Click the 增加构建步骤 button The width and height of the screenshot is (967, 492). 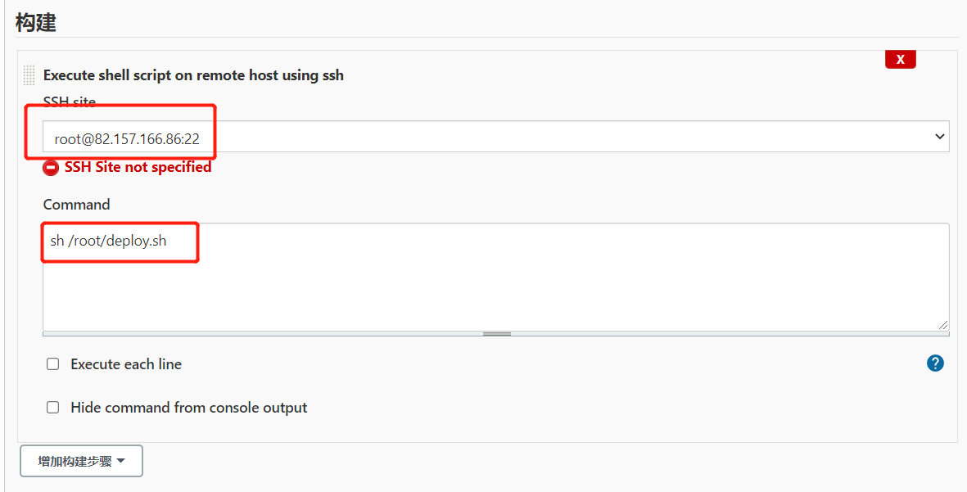point(81,461)
